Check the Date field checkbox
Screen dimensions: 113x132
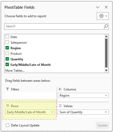pyautogui.click(x=7, y=37)
